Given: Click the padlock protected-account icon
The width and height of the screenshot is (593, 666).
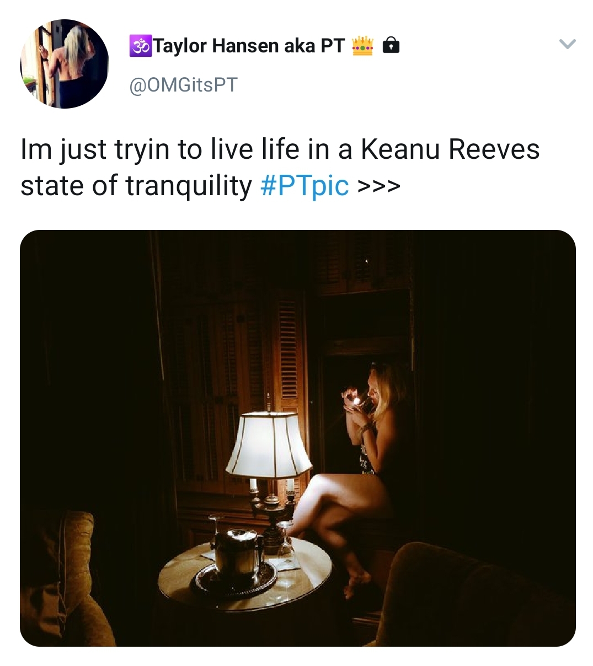Looking at the screenshot, I should pos(391,45).
